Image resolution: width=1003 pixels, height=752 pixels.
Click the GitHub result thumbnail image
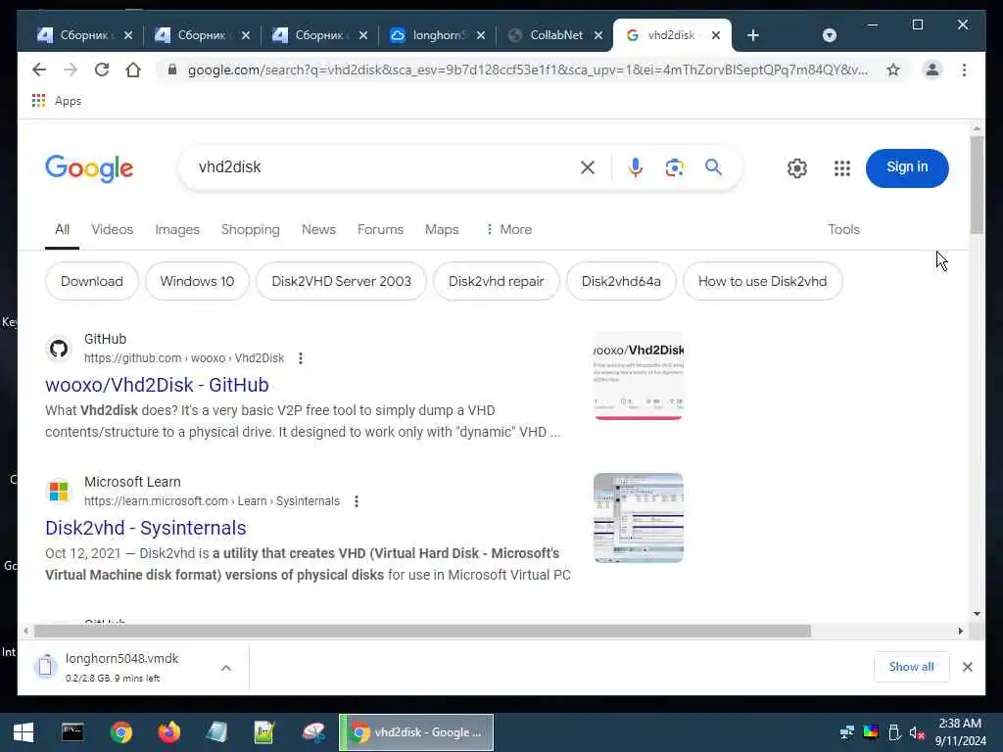coord(639,376)
